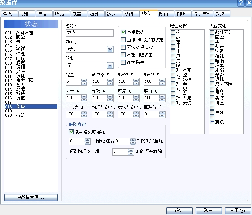Check the 对 天使 attribute defense box
Screen dimensions: 252x215
(x=173, y=103)
